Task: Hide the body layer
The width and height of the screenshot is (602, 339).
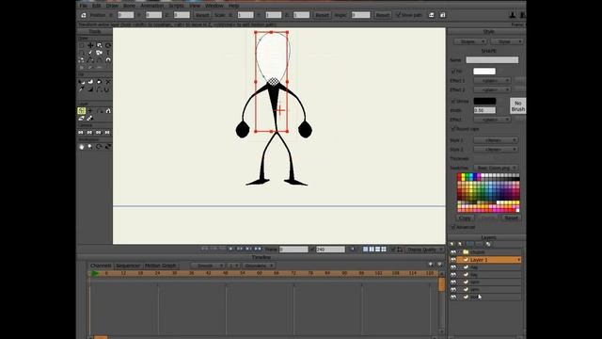Action: coord(453,298)
